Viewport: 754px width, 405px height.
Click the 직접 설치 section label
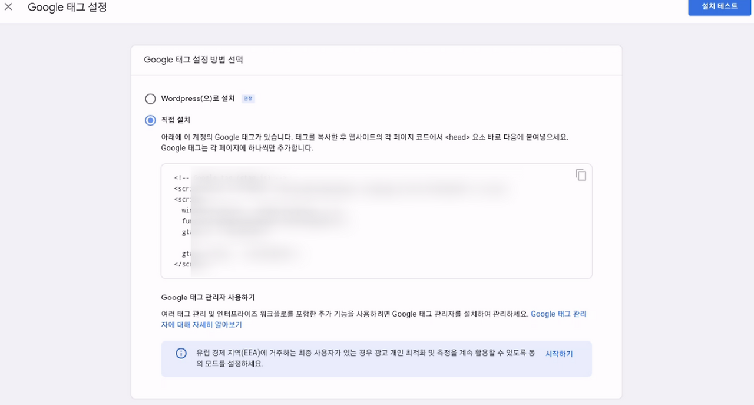177,120
